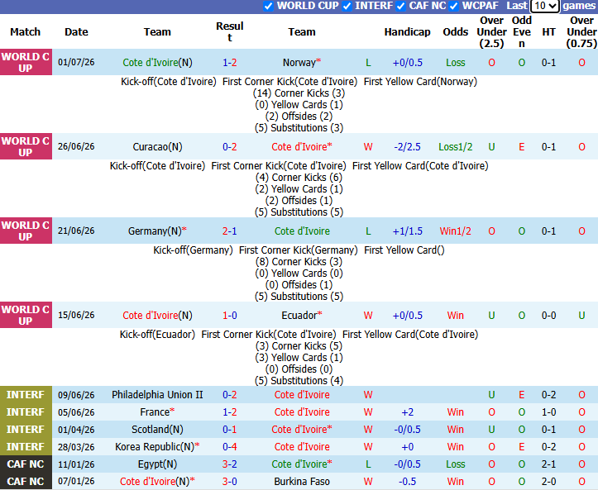Image resolution: width=598 pixels, height=490 pixels.
Task: Open Egypt(N) team link
Action: click(x=157, y=464)
